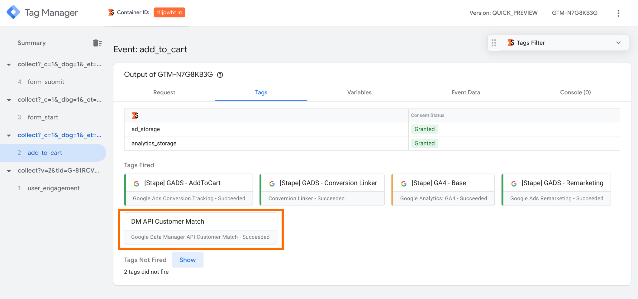Clear the event list with the trash icon

click(x=97, y=43)
